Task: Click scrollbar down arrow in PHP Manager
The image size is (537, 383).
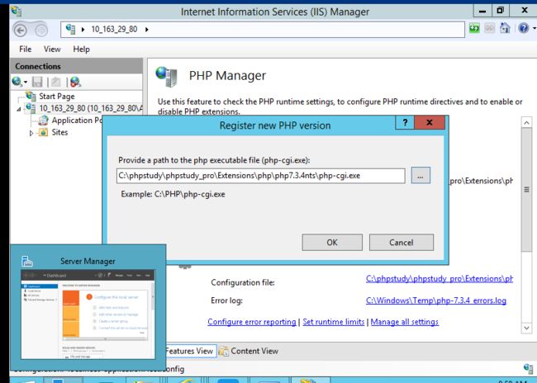Action: (527, 328)
